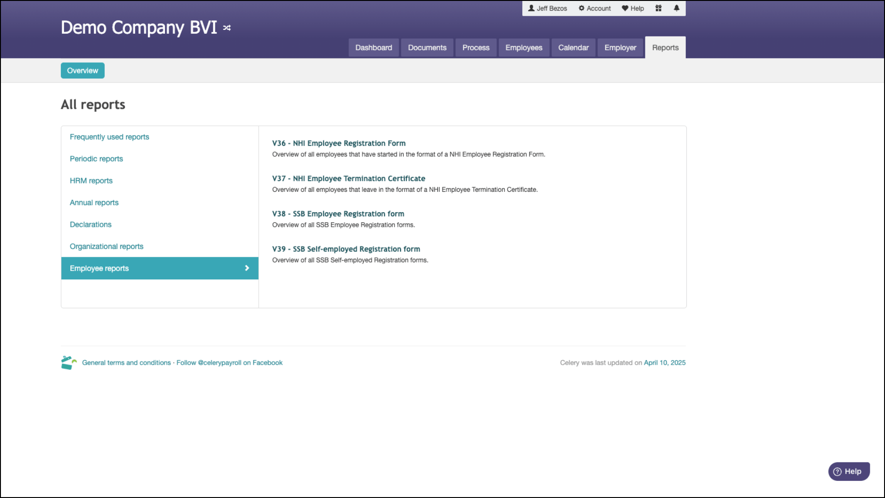Open notifications bell icon

676,8
